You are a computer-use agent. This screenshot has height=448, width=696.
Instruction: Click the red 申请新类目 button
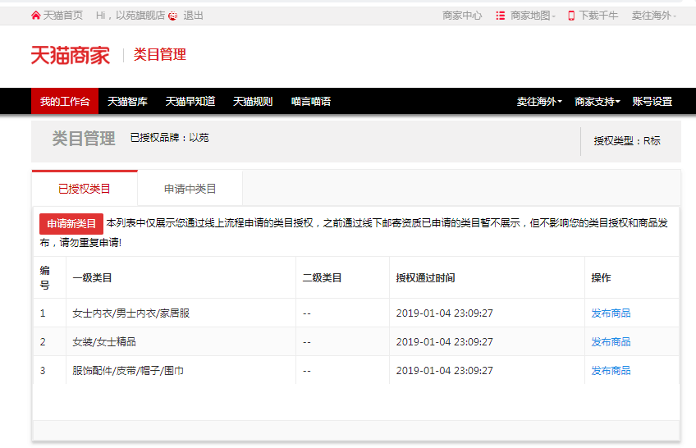pos(71,223)
